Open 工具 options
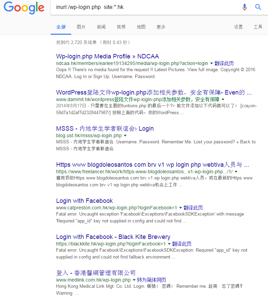 (258, 27)
